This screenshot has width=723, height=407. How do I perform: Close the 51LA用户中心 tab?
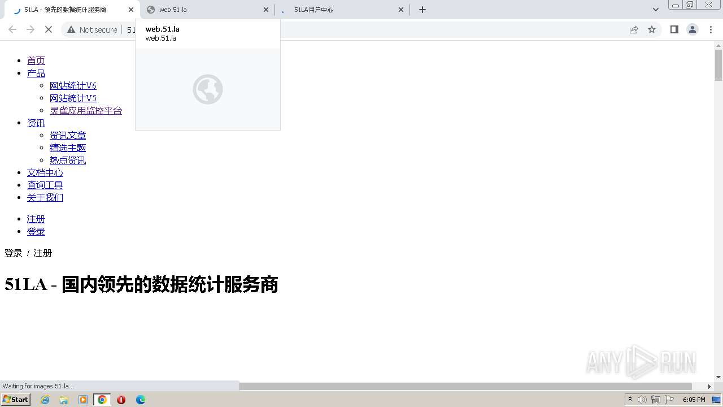[401, 10]
